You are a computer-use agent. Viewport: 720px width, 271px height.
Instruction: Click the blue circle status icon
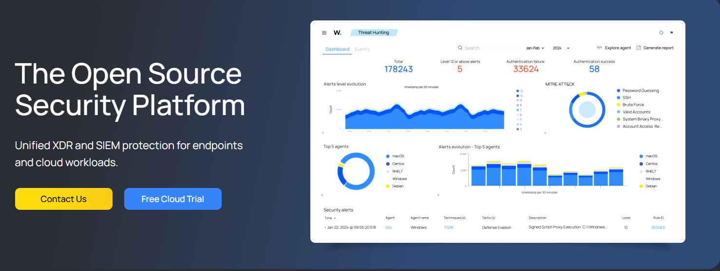pyautogui.click(x=661, y=33)
